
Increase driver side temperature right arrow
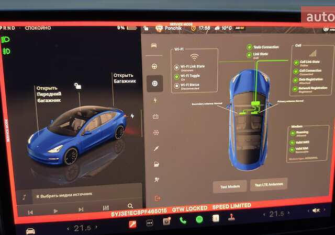pyautogui.click(x=96, y=227)
